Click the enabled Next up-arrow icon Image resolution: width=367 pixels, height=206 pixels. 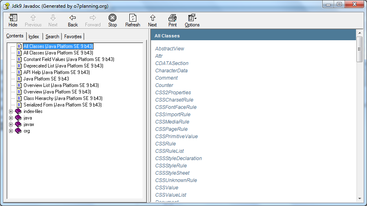[x=153, y=18]
